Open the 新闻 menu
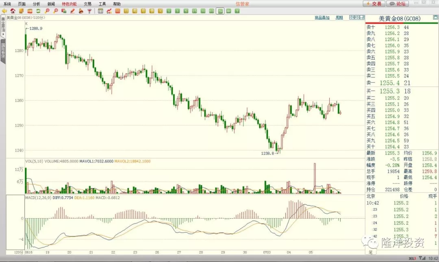Screen dimensions: 439x262 point(51,4)
